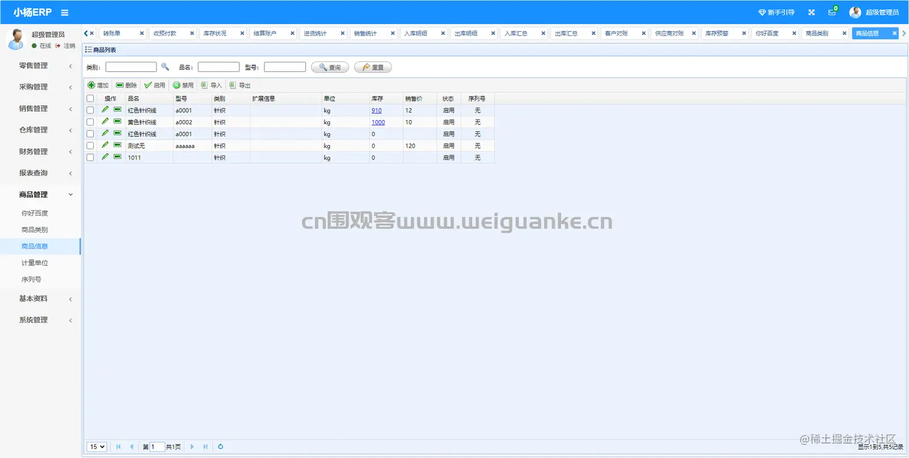909x458 pixels.
Task: Click the page number input field
Action: 157,447
